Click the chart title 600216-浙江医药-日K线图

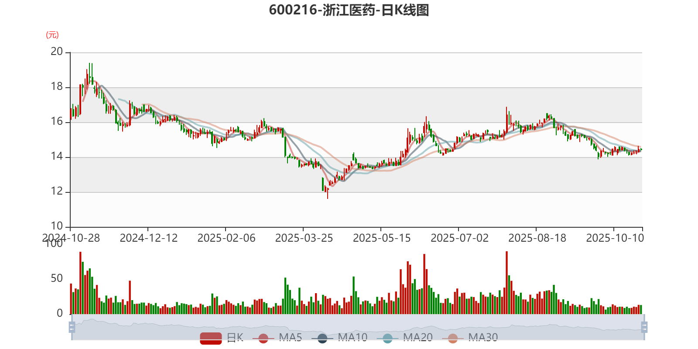coord(349,10)
